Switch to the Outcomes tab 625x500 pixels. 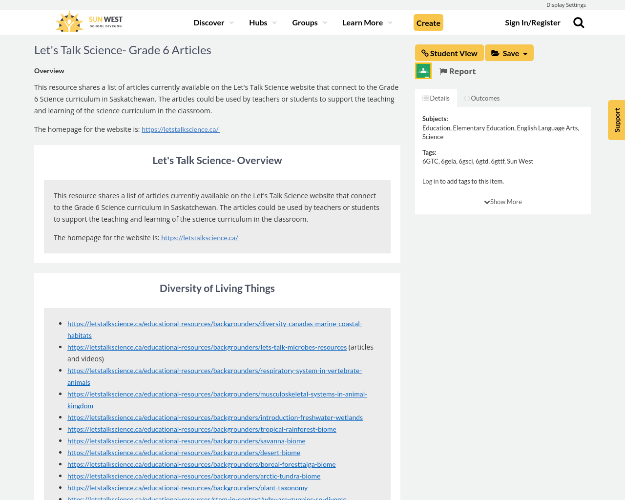(x=482, y=98)
